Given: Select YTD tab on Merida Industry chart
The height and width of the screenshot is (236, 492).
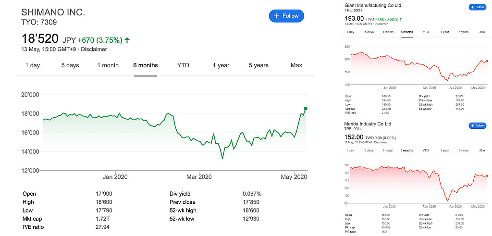Looking at the screenshot, I should pyautogui.click(x=426, y=150).
